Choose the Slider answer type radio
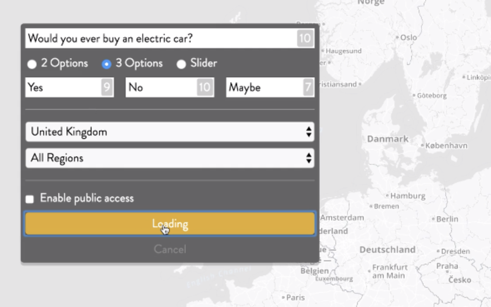The height and width of the screenshot is (307, 491). 181,64
